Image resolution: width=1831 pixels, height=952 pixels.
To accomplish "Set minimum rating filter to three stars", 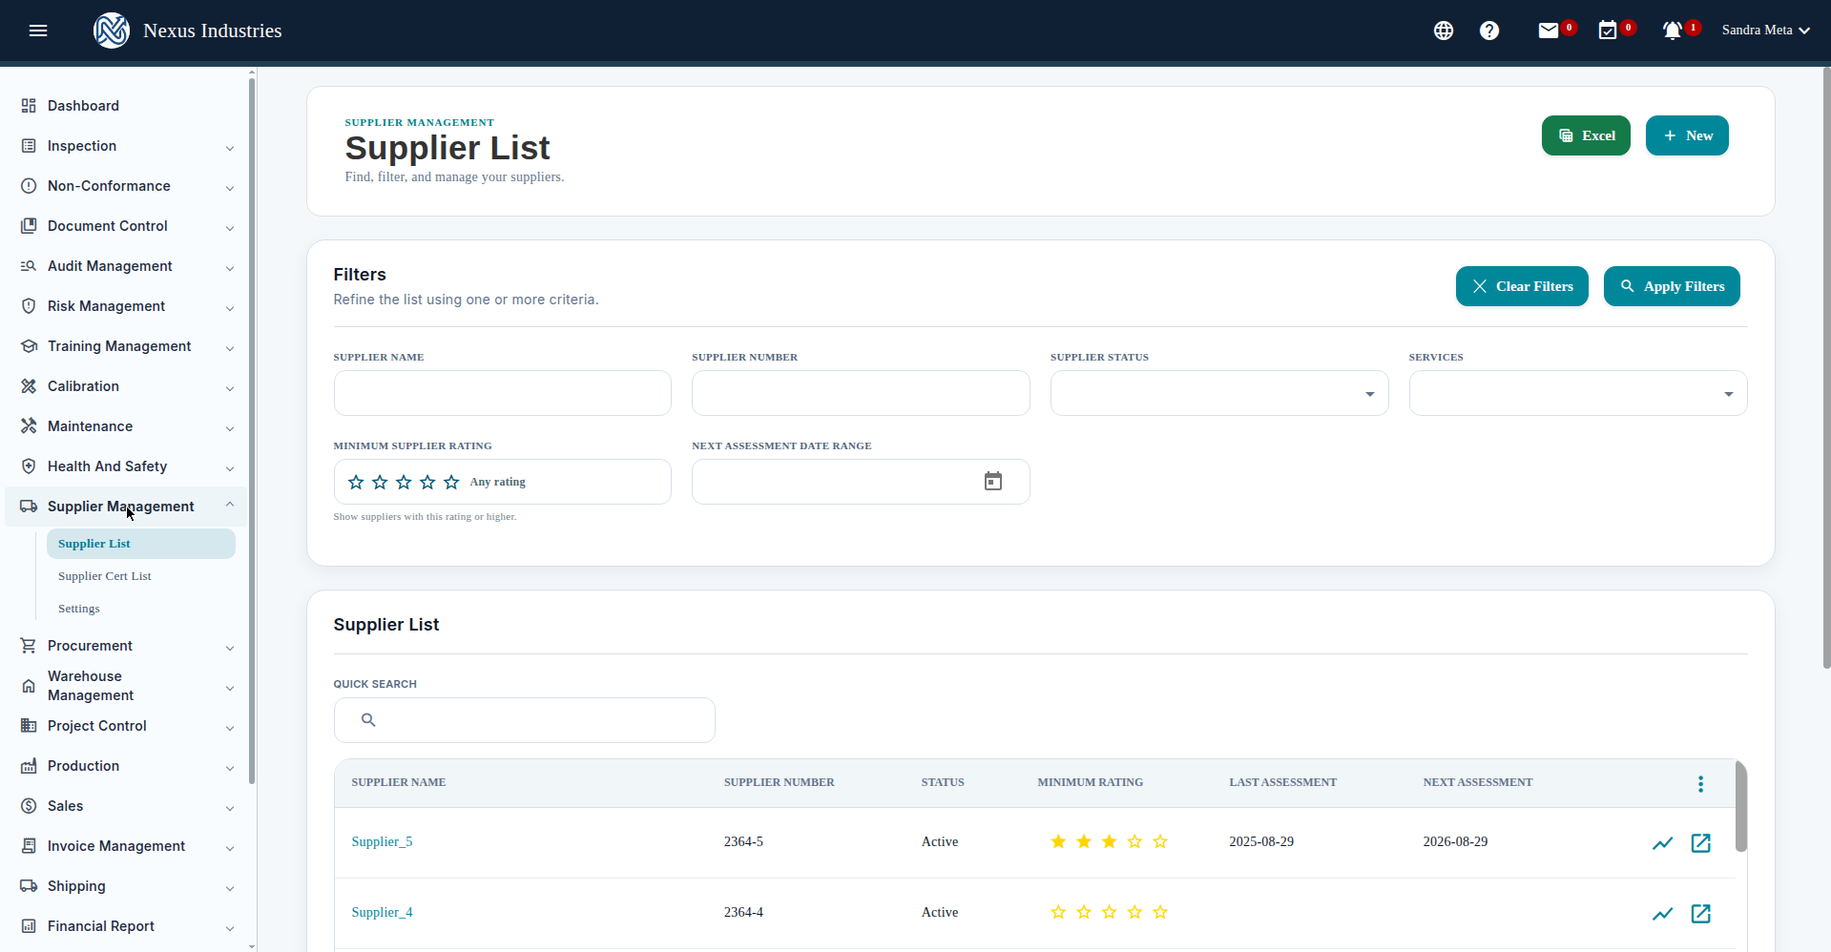I will point(404,483).
